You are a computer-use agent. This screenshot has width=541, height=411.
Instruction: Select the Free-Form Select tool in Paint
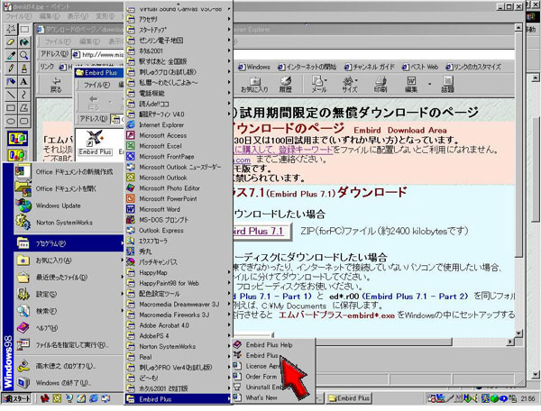[11, 30]
